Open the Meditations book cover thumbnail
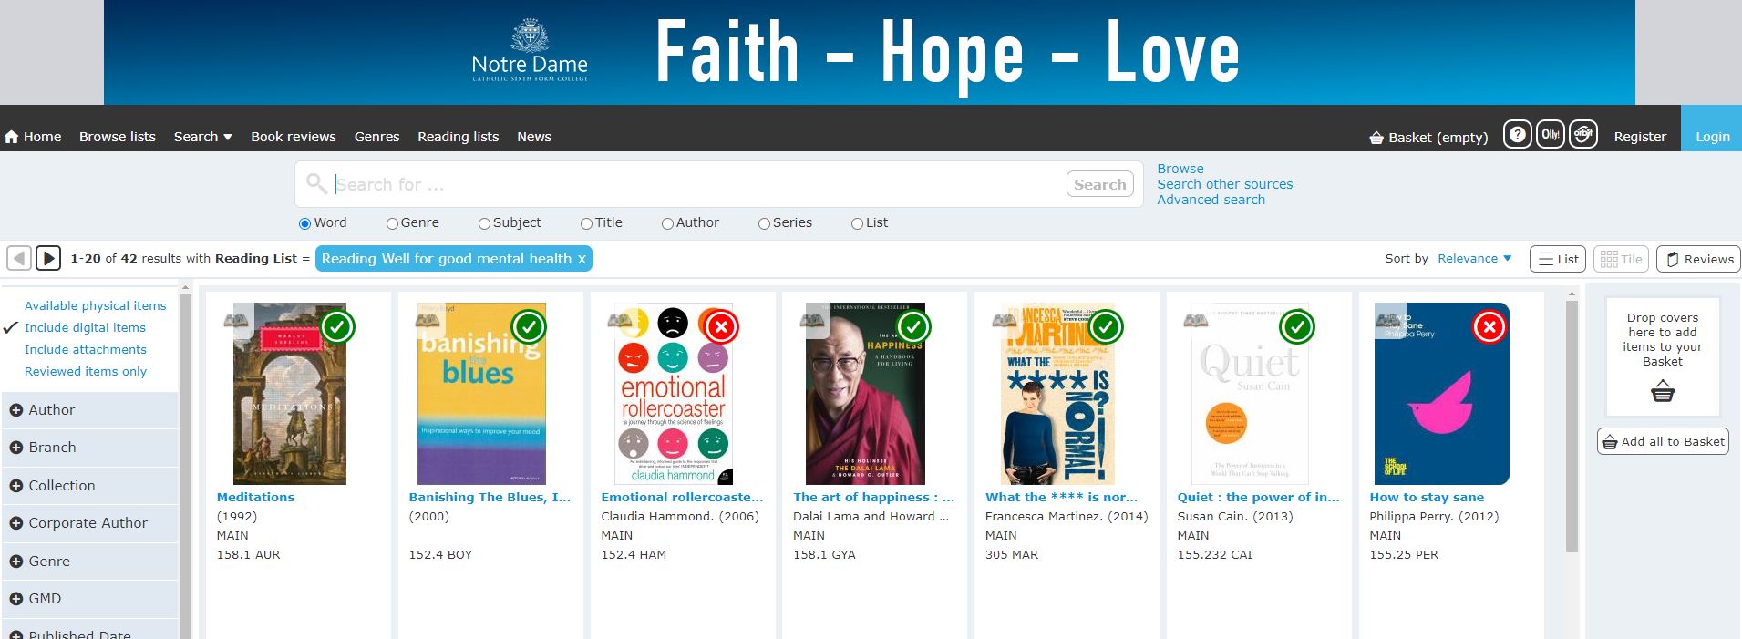The height and width of the screenshot is (639, 1742). (289, 394)
